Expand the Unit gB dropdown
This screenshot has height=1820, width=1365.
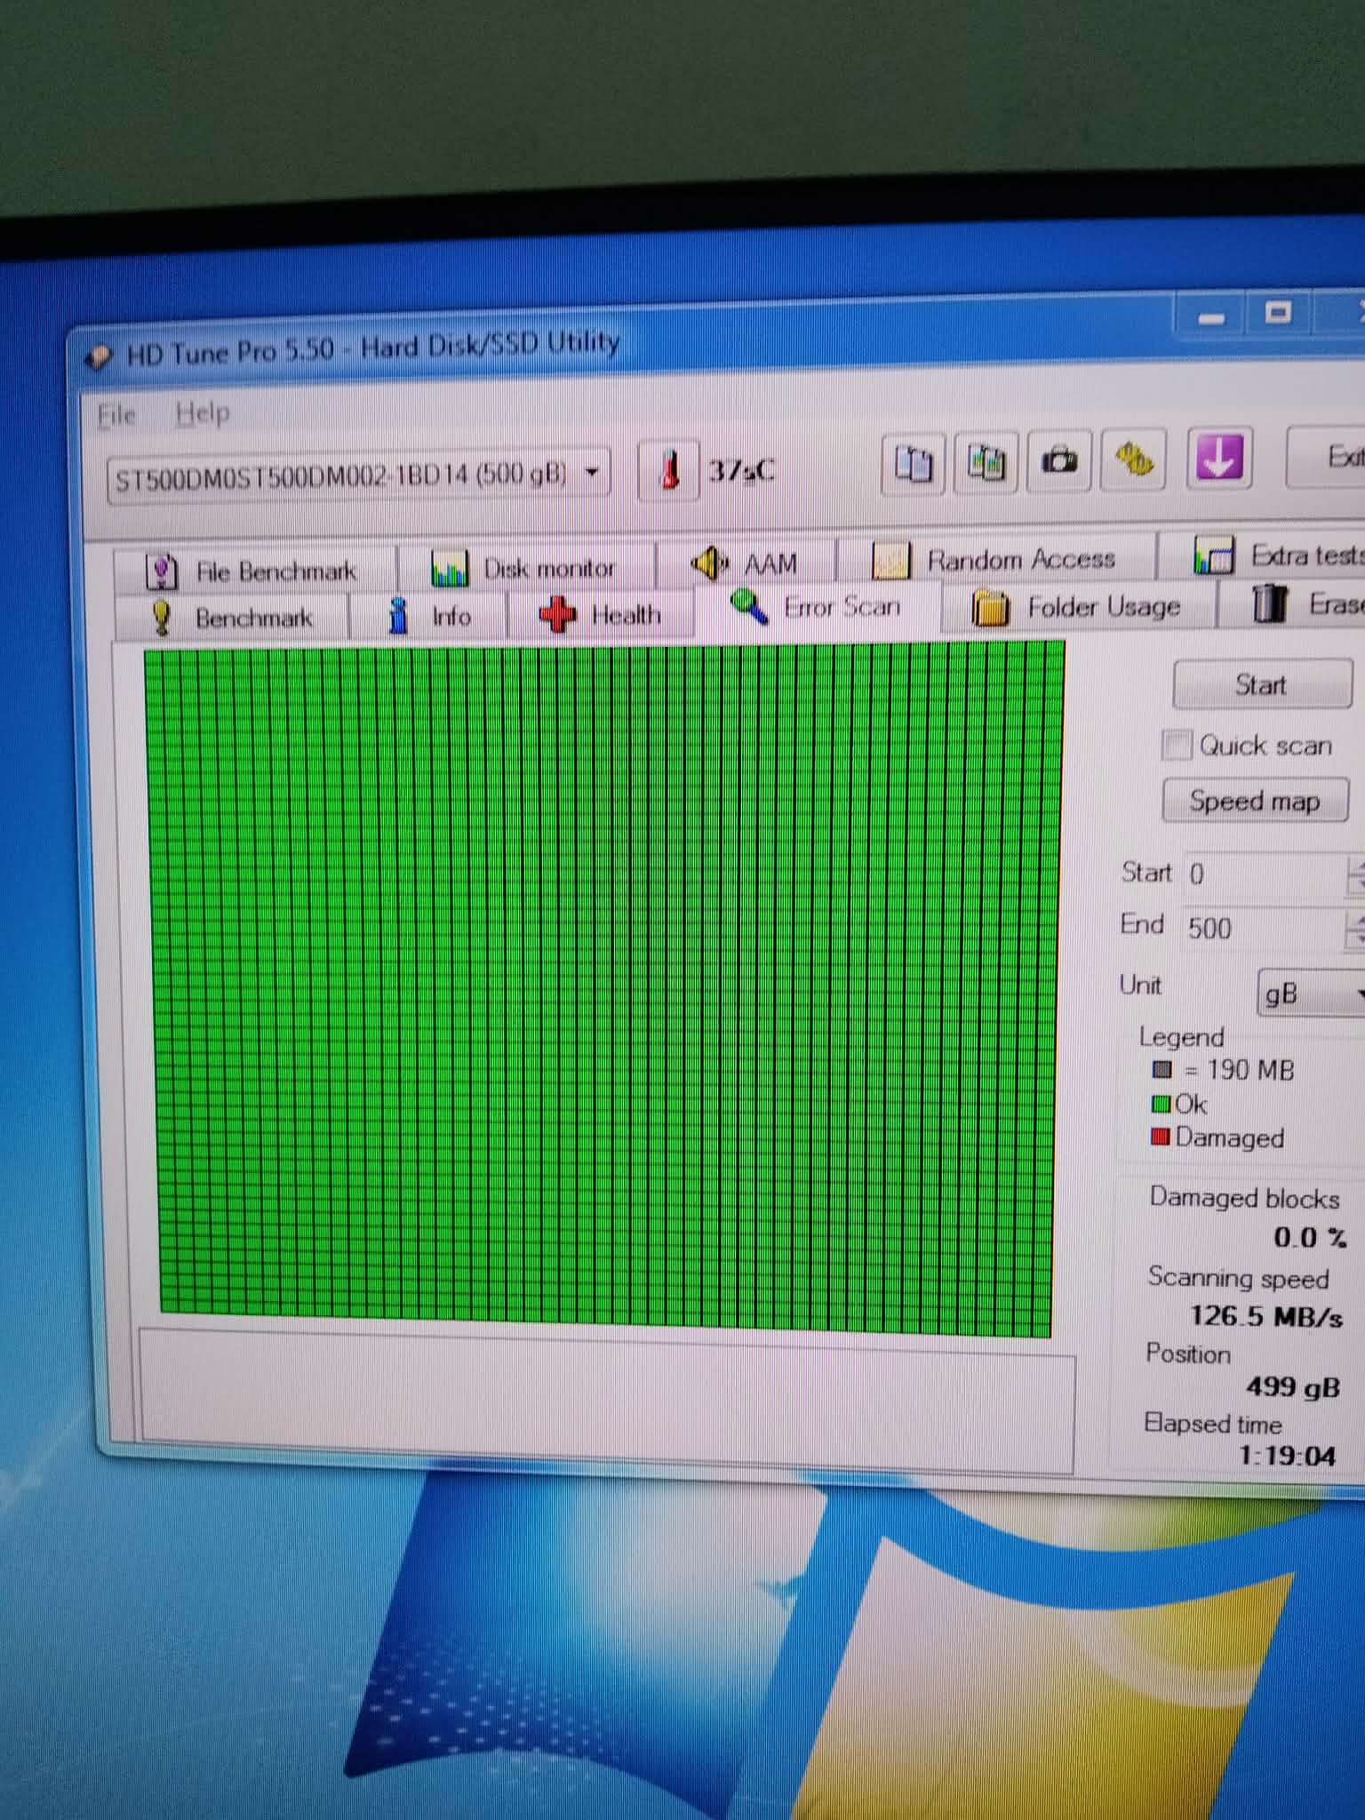pyautogui.click(x=1312, y=994)
